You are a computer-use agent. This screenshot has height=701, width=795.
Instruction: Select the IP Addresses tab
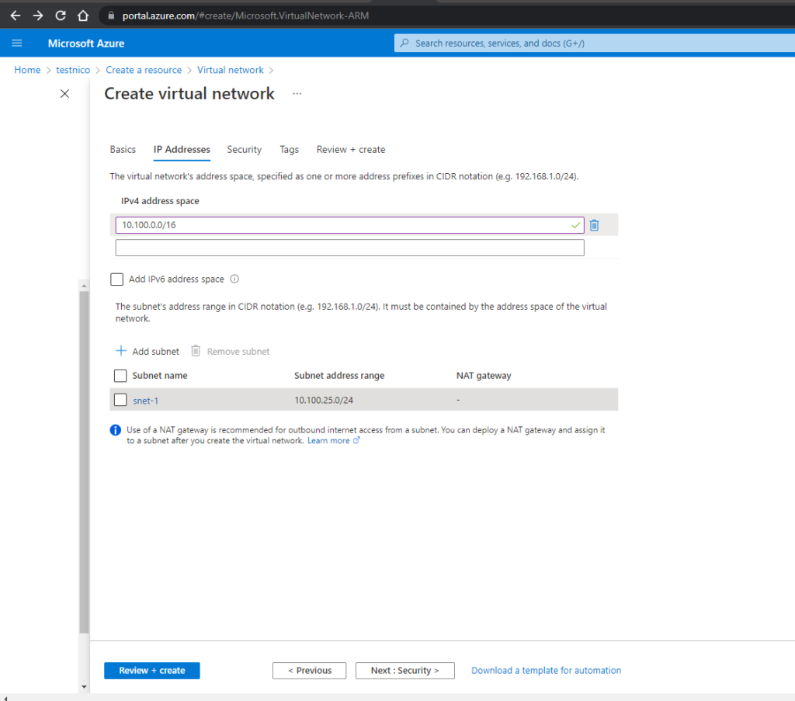tap(182, 150)
